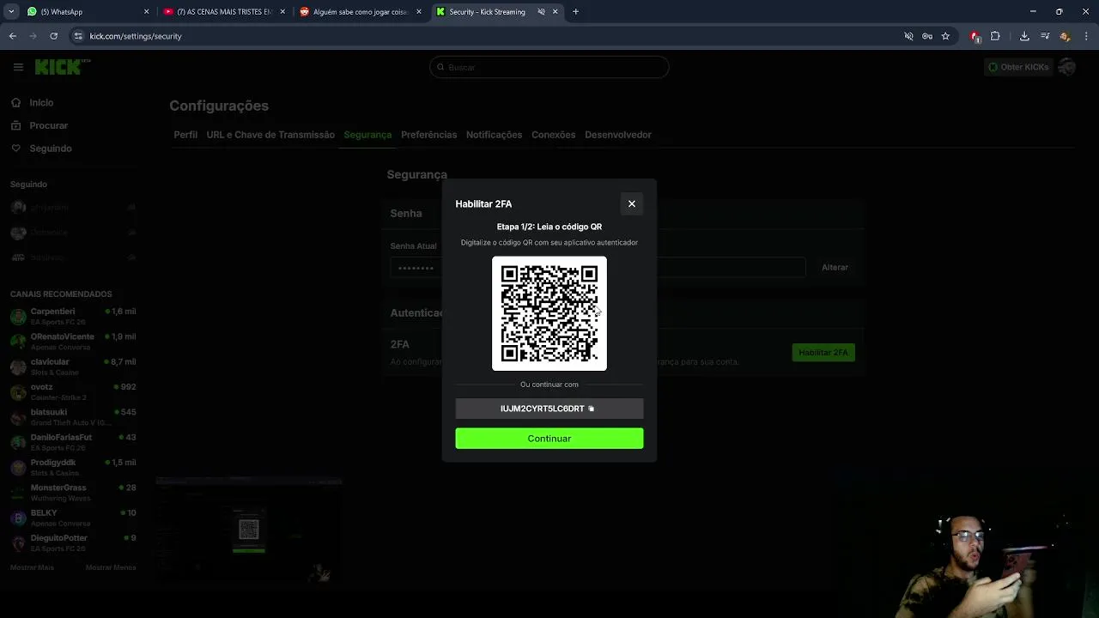Image resolution: width=1099 pixels, height=618 pixels.
Task: Open the Conexões tab
Action: [553, 135]
